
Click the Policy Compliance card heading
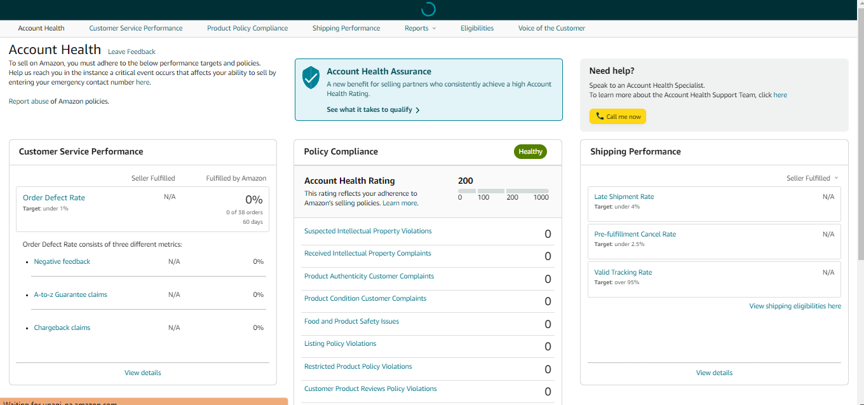click(x=341, y=151)
